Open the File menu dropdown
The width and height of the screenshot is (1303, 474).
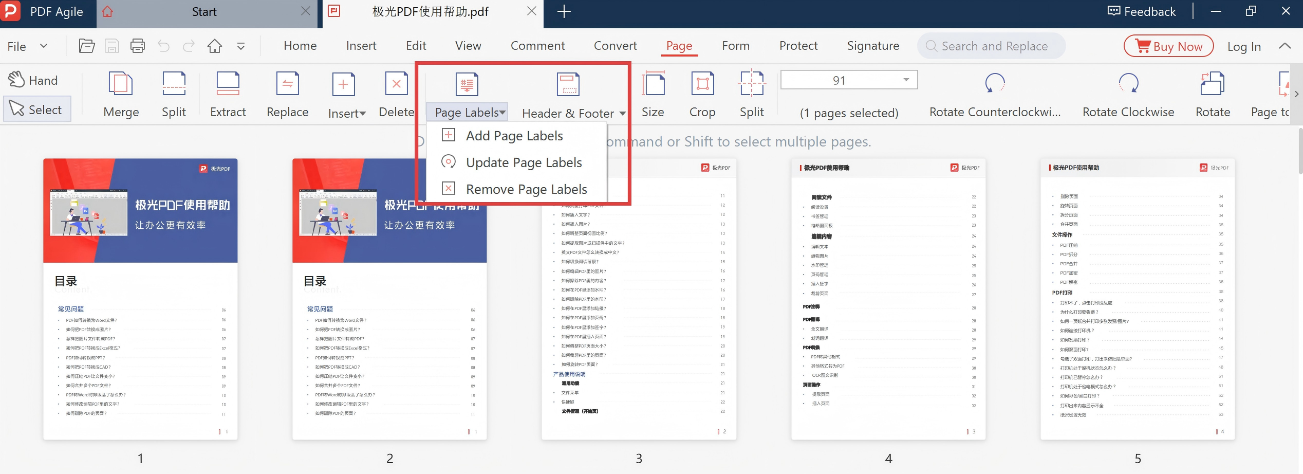[28, 46]
